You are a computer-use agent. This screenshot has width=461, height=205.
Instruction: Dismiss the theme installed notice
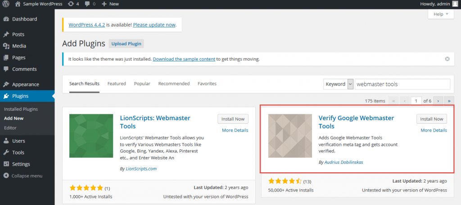click(447, 59)
